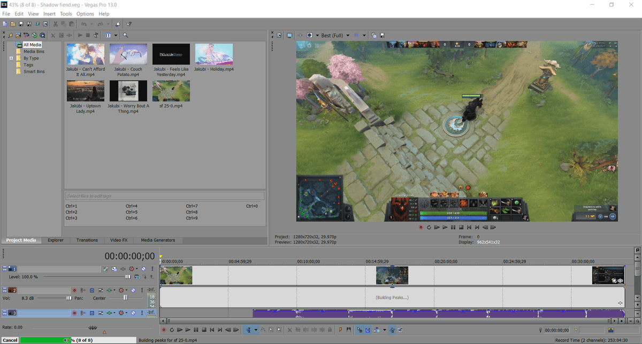Viewport: 642px width, 344px height.
Task: Adjust the track 1 Level slider handle
Action: click(x=128, y=277)
